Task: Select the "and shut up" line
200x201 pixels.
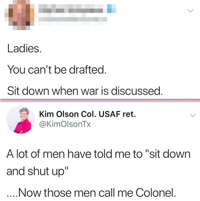Action: click(x=37, y=171)
